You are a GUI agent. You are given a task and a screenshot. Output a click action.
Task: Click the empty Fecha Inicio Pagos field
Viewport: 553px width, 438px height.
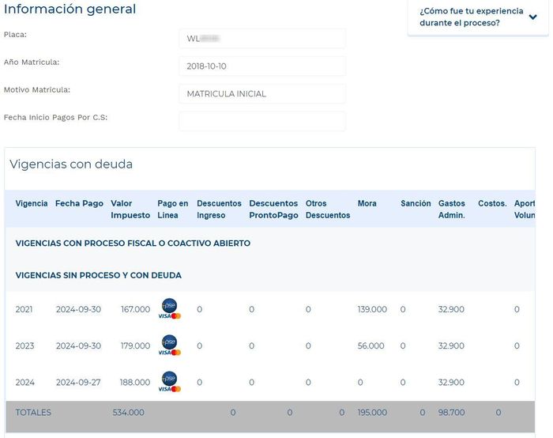pyautogui.click(x=262, y=121)
